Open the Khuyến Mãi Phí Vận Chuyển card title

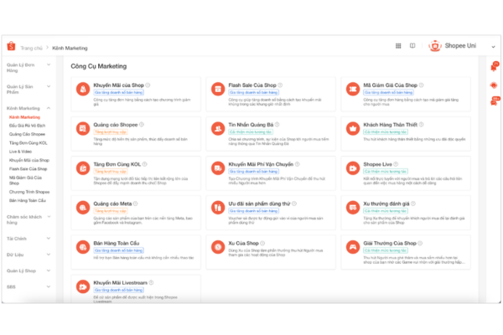(x=261, y=164)
